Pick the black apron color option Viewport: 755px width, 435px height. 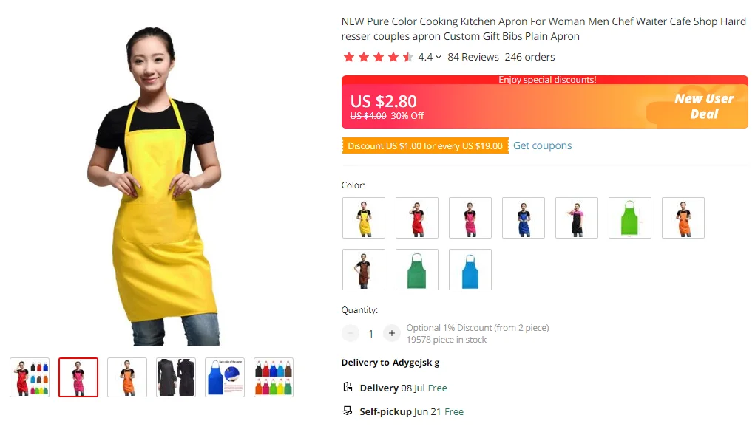(576, 218)
